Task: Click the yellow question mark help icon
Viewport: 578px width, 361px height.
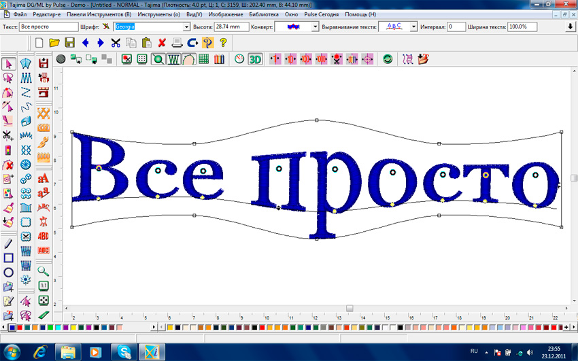Action: click(223, 42)
